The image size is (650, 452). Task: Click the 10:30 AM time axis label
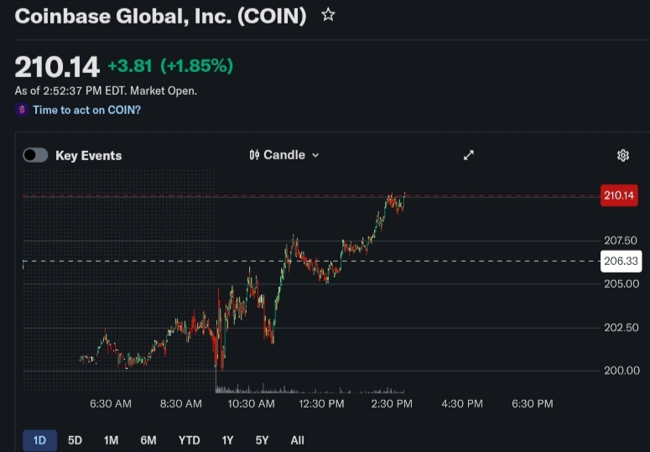click(252, 404)
